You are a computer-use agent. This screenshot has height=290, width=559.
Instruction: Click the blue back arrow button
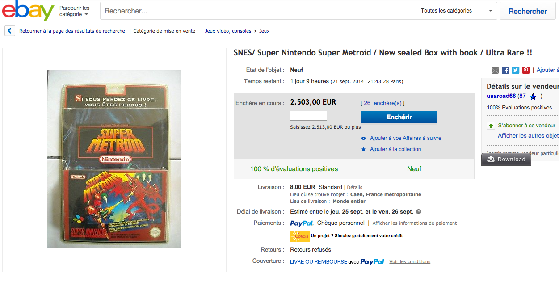coord(10,31)
